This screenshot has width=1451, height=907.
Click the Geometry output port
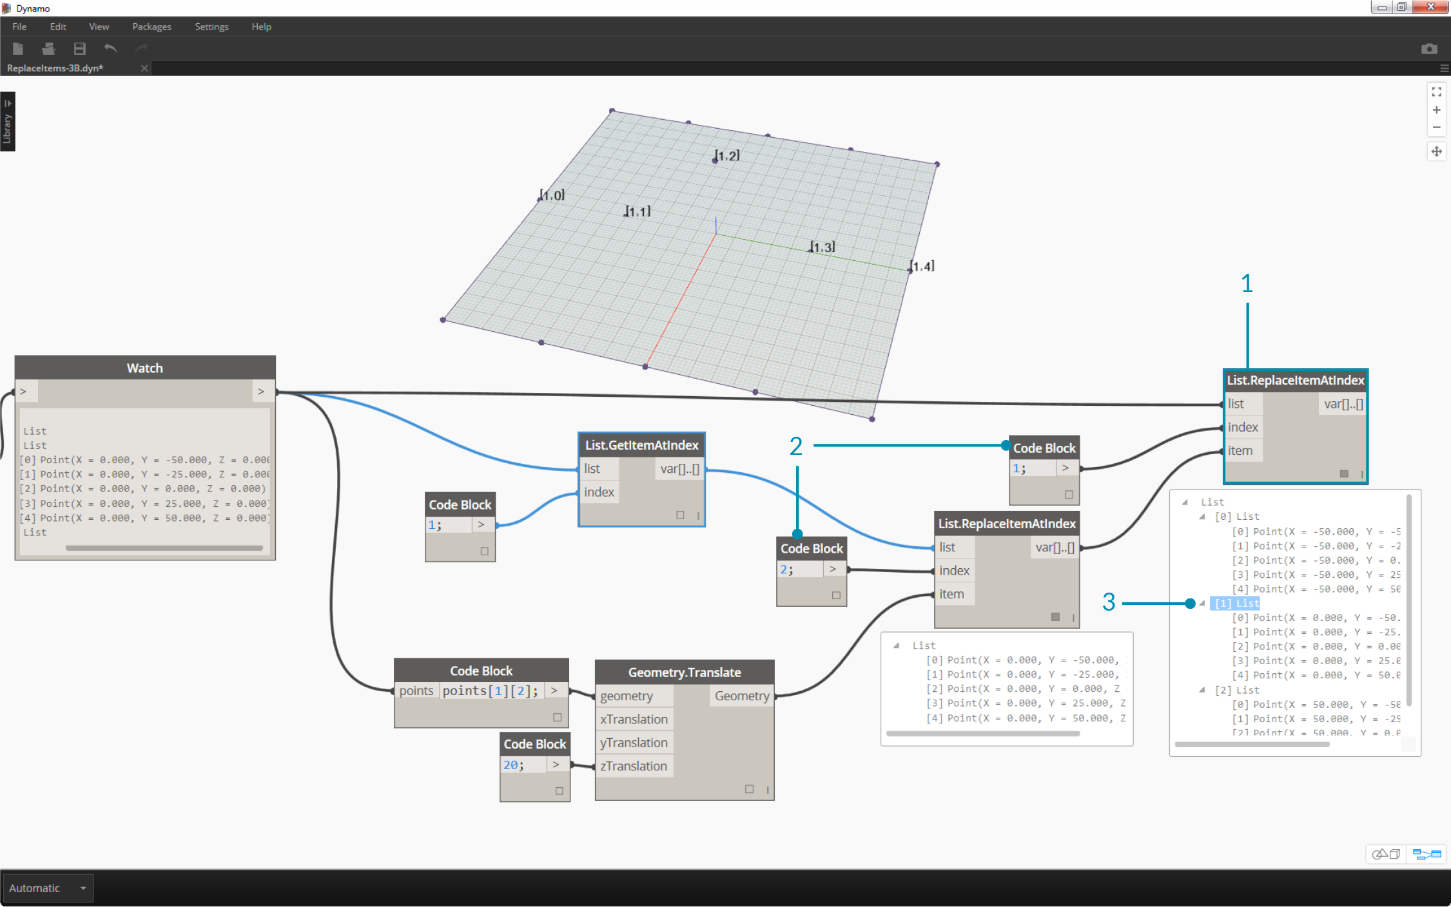pyautogui.click(x=741, y=696)
